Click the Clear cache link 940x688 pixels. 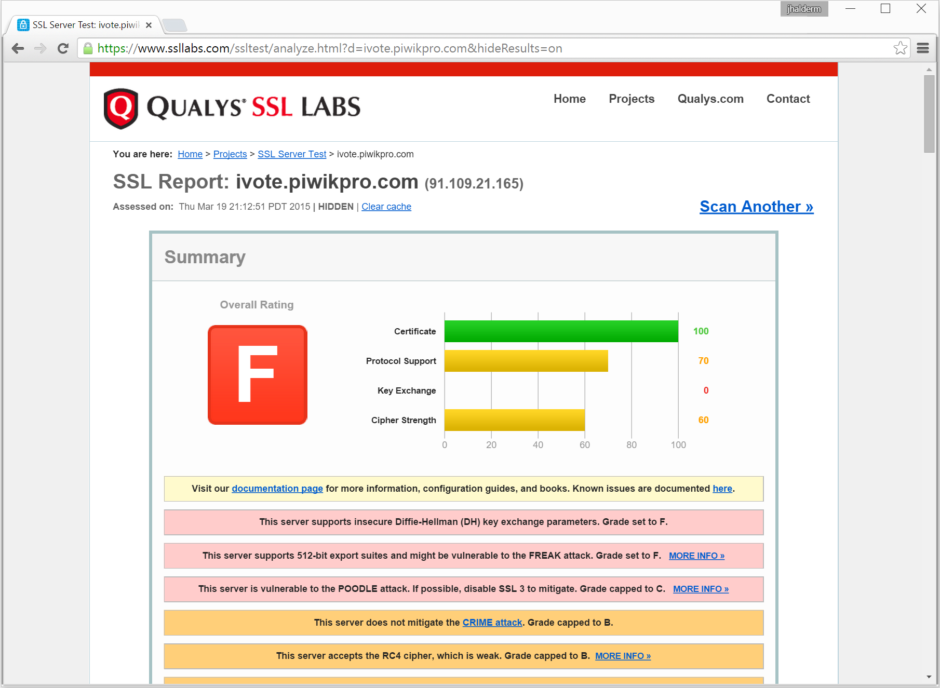click(386, 207)
